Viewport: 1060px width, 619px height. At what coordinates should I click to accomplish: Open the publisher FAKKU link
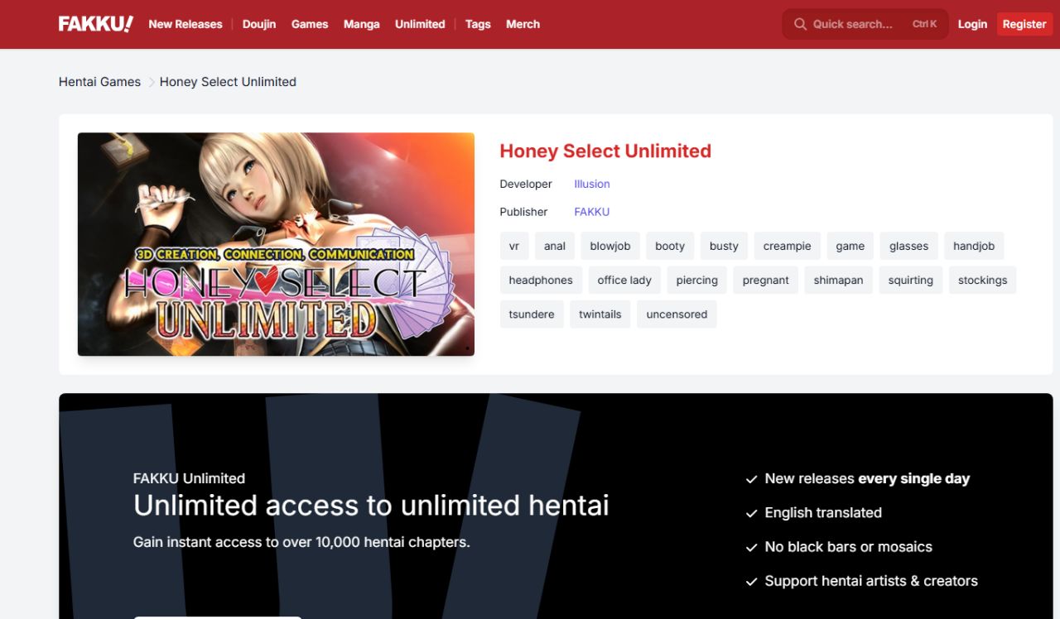pyautogui.click(x=592, y=212)
